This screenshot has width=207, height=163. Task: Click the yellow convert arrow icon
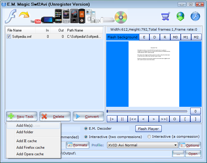point(24,15)
